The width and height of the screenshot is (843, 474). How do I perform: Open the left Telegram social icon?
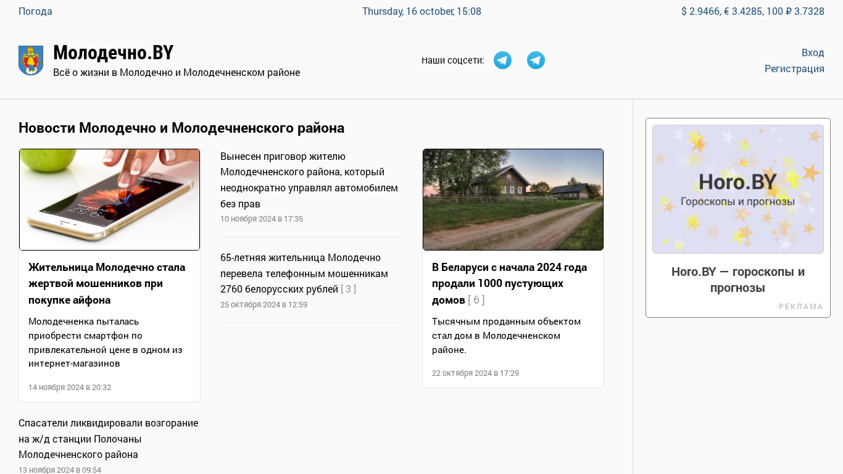tap(502, 60)
